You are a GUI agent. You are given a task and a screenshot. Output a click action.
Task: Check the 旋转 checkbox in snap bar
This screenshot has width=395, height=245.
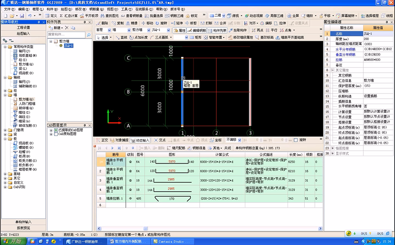[296, 140]
